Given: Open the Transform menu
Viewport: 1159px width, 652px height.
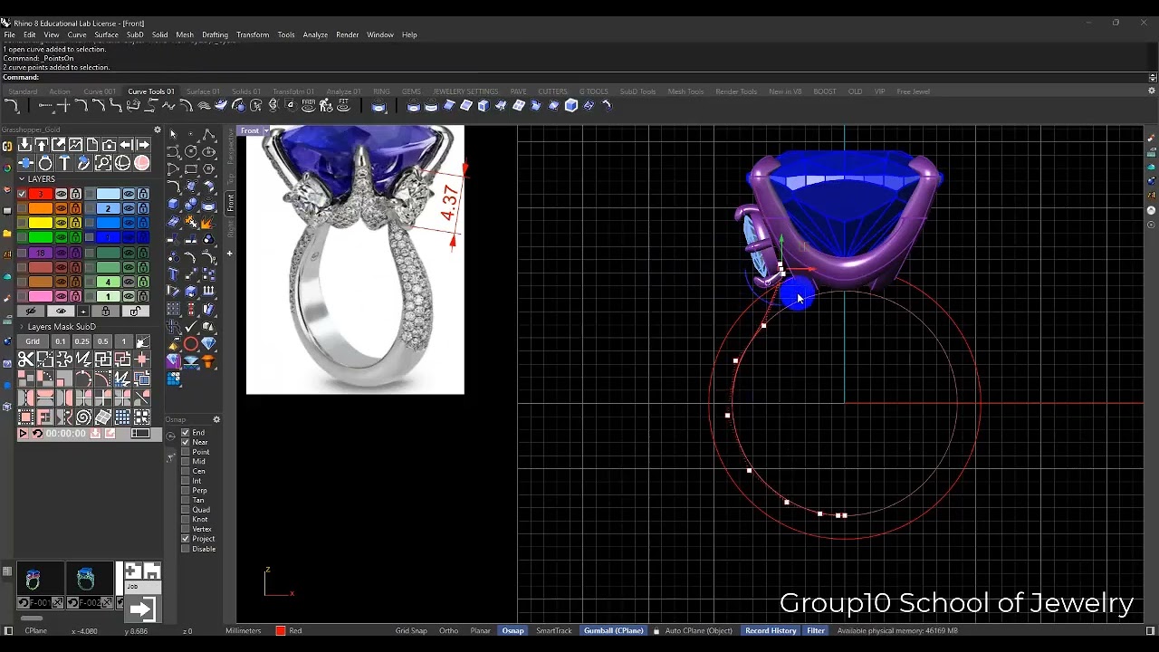Looking at the screenshot, I should (x=253, y=34).
